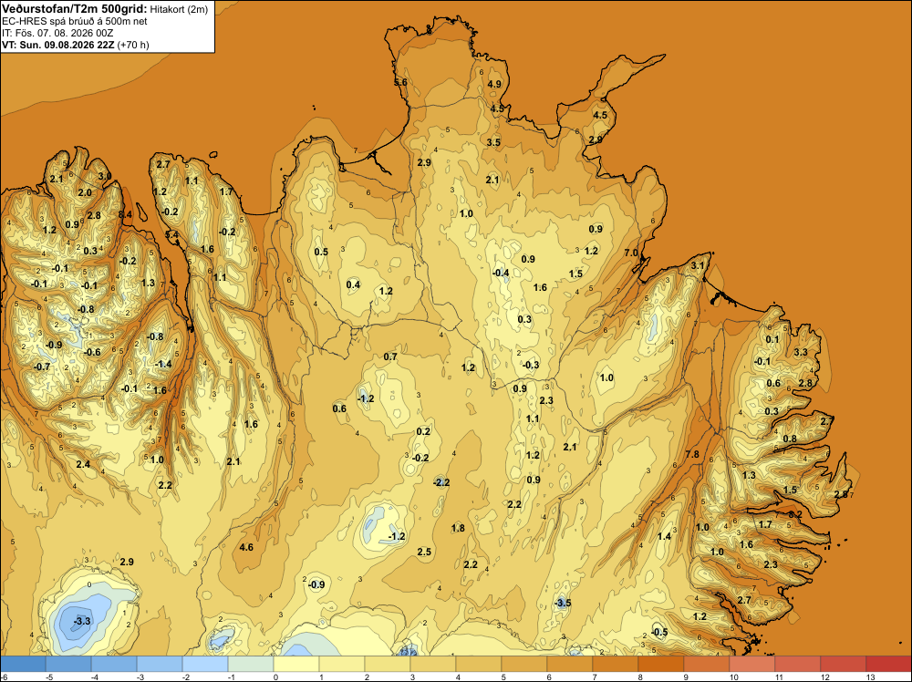Screen dimensions: 912x682
Task: Click the "2.0" temperature value
Action: [85, 192]
